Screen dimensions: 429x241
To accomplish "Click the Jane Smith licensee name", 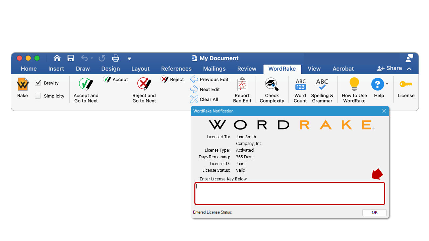I will point(246,137).
